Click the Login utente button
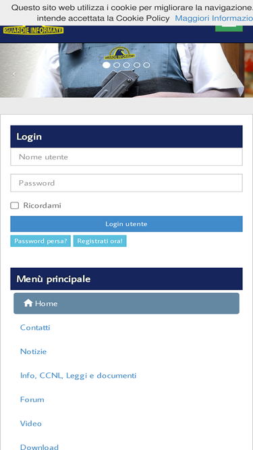The image size is (253, 450). point(127,224)
